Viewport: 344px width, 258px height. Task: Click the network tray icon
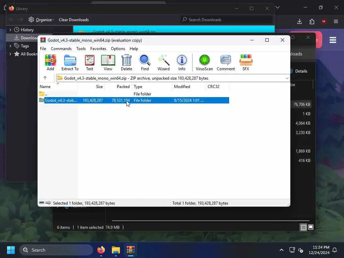292,250
